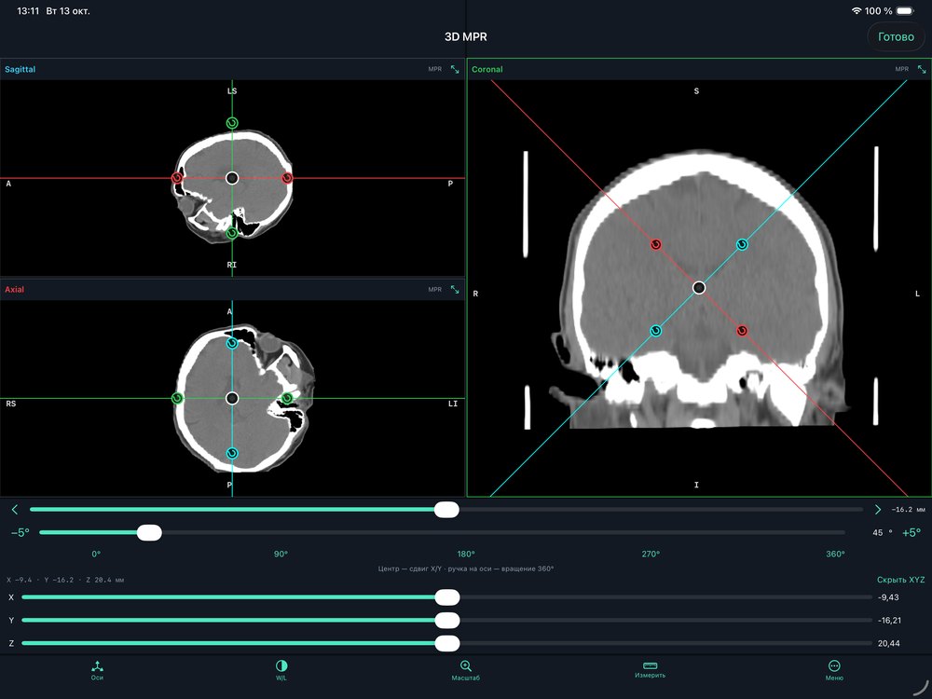Click the crosshair center point in Axial view

click(x=232, y=398)
